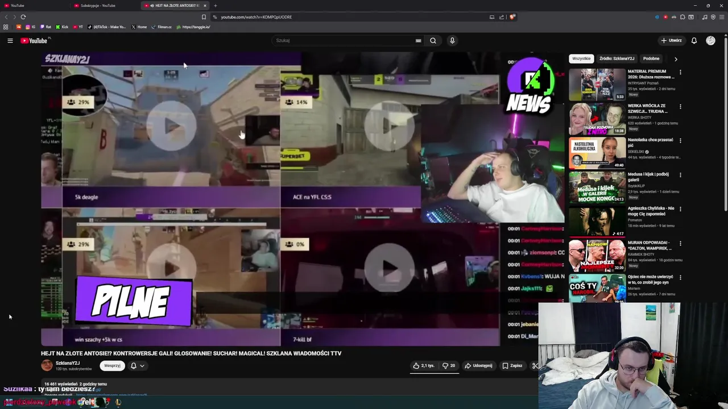Open the music note icon in browser toolbar

tap(705, 17)
